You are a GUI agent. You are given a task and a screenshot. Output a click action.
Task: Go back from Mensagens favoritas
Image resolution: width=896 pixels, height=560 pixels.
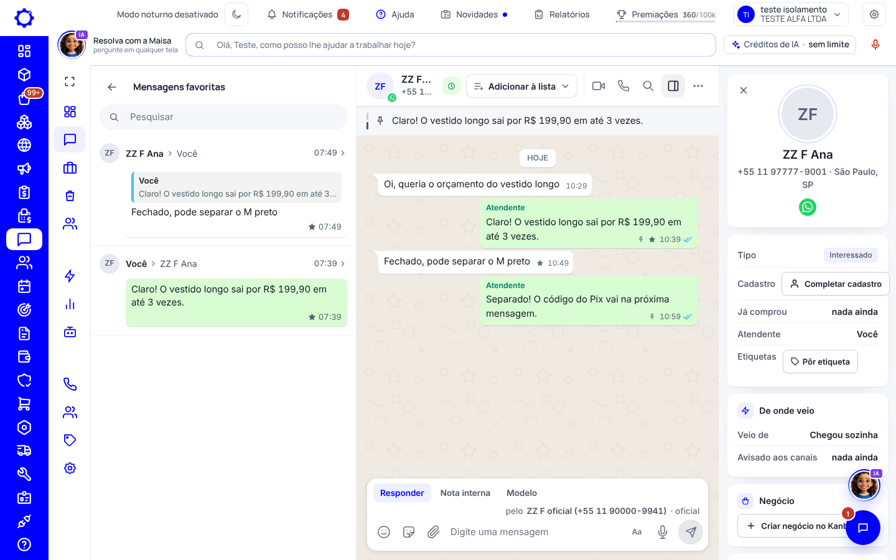click(112, 87)
